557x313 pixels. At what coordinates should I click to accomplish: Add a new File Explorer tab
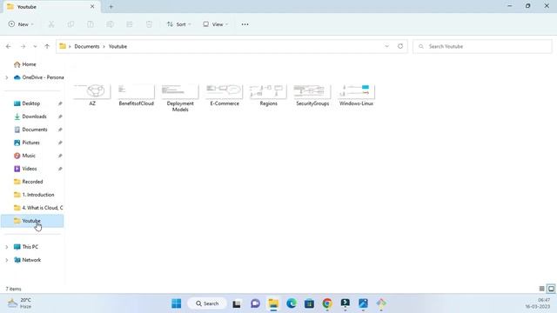(x=111, y=7)
